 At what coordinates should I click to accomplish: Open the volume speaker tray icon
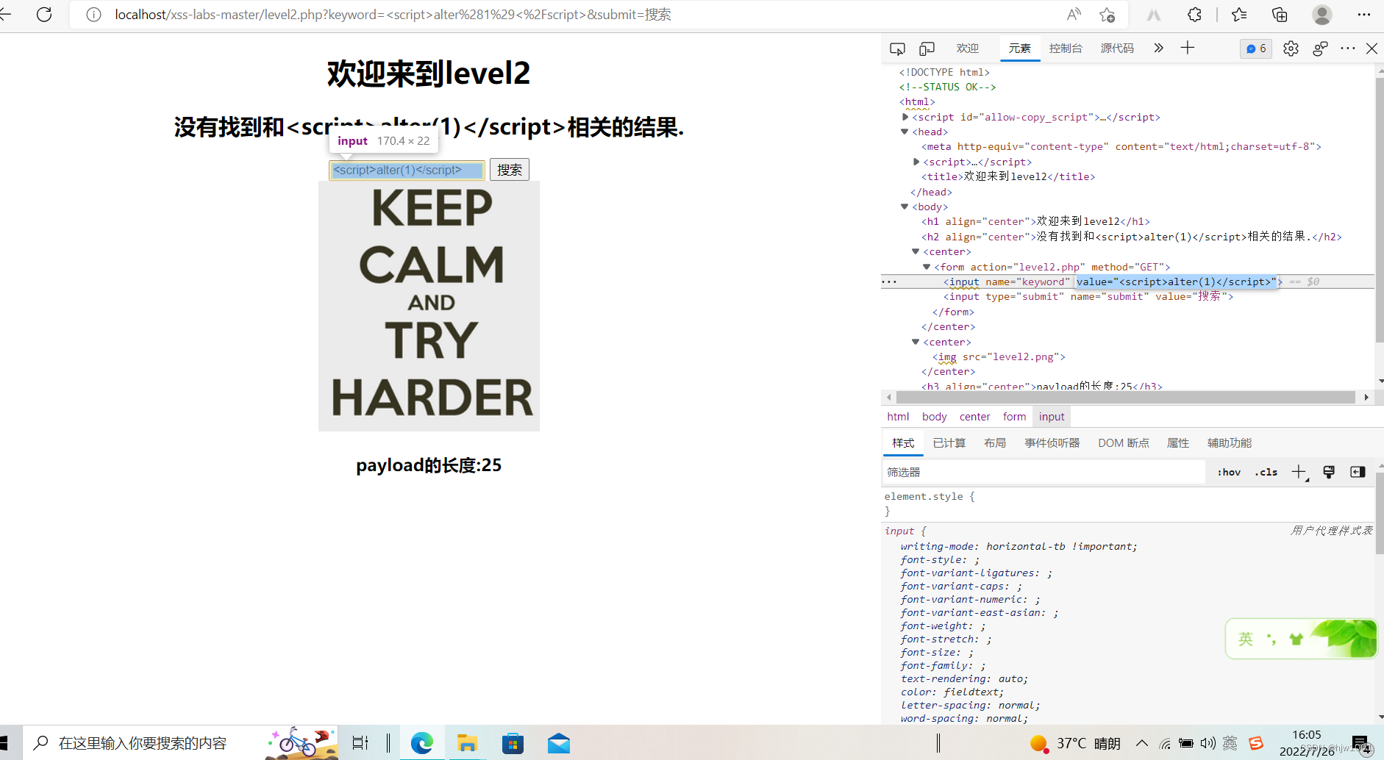point(1208,743)
